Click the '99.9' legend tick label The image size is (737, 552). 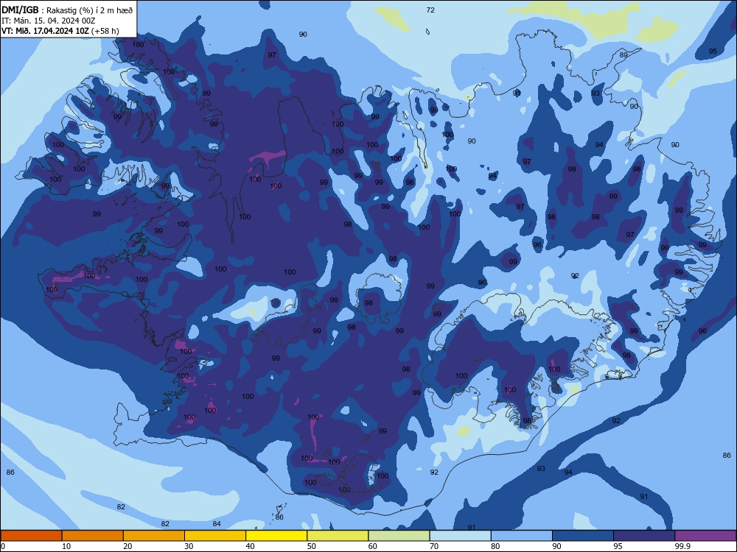(682, 546)
